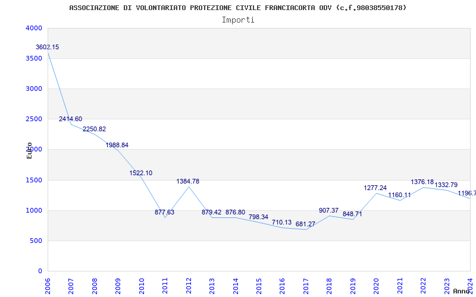The height and width of the screenshot is (297, 476).
Task: Select the Euro y-axis title
Action: pos(29,150)
